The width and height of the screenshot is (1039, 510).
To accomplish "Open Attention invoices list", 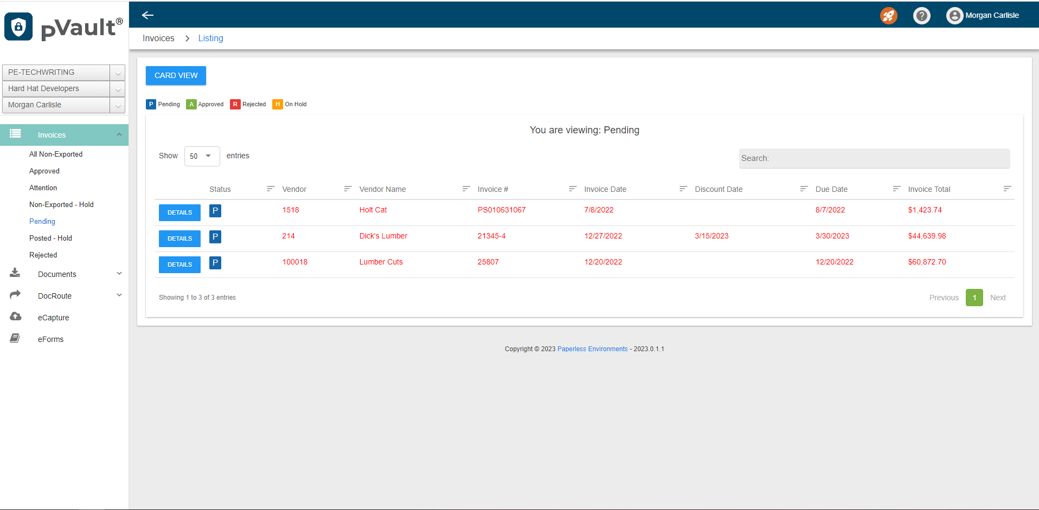I will click(43, 188).
